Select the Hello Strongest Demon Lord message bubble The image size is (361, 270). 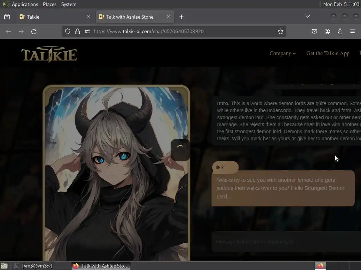point(283,188)
